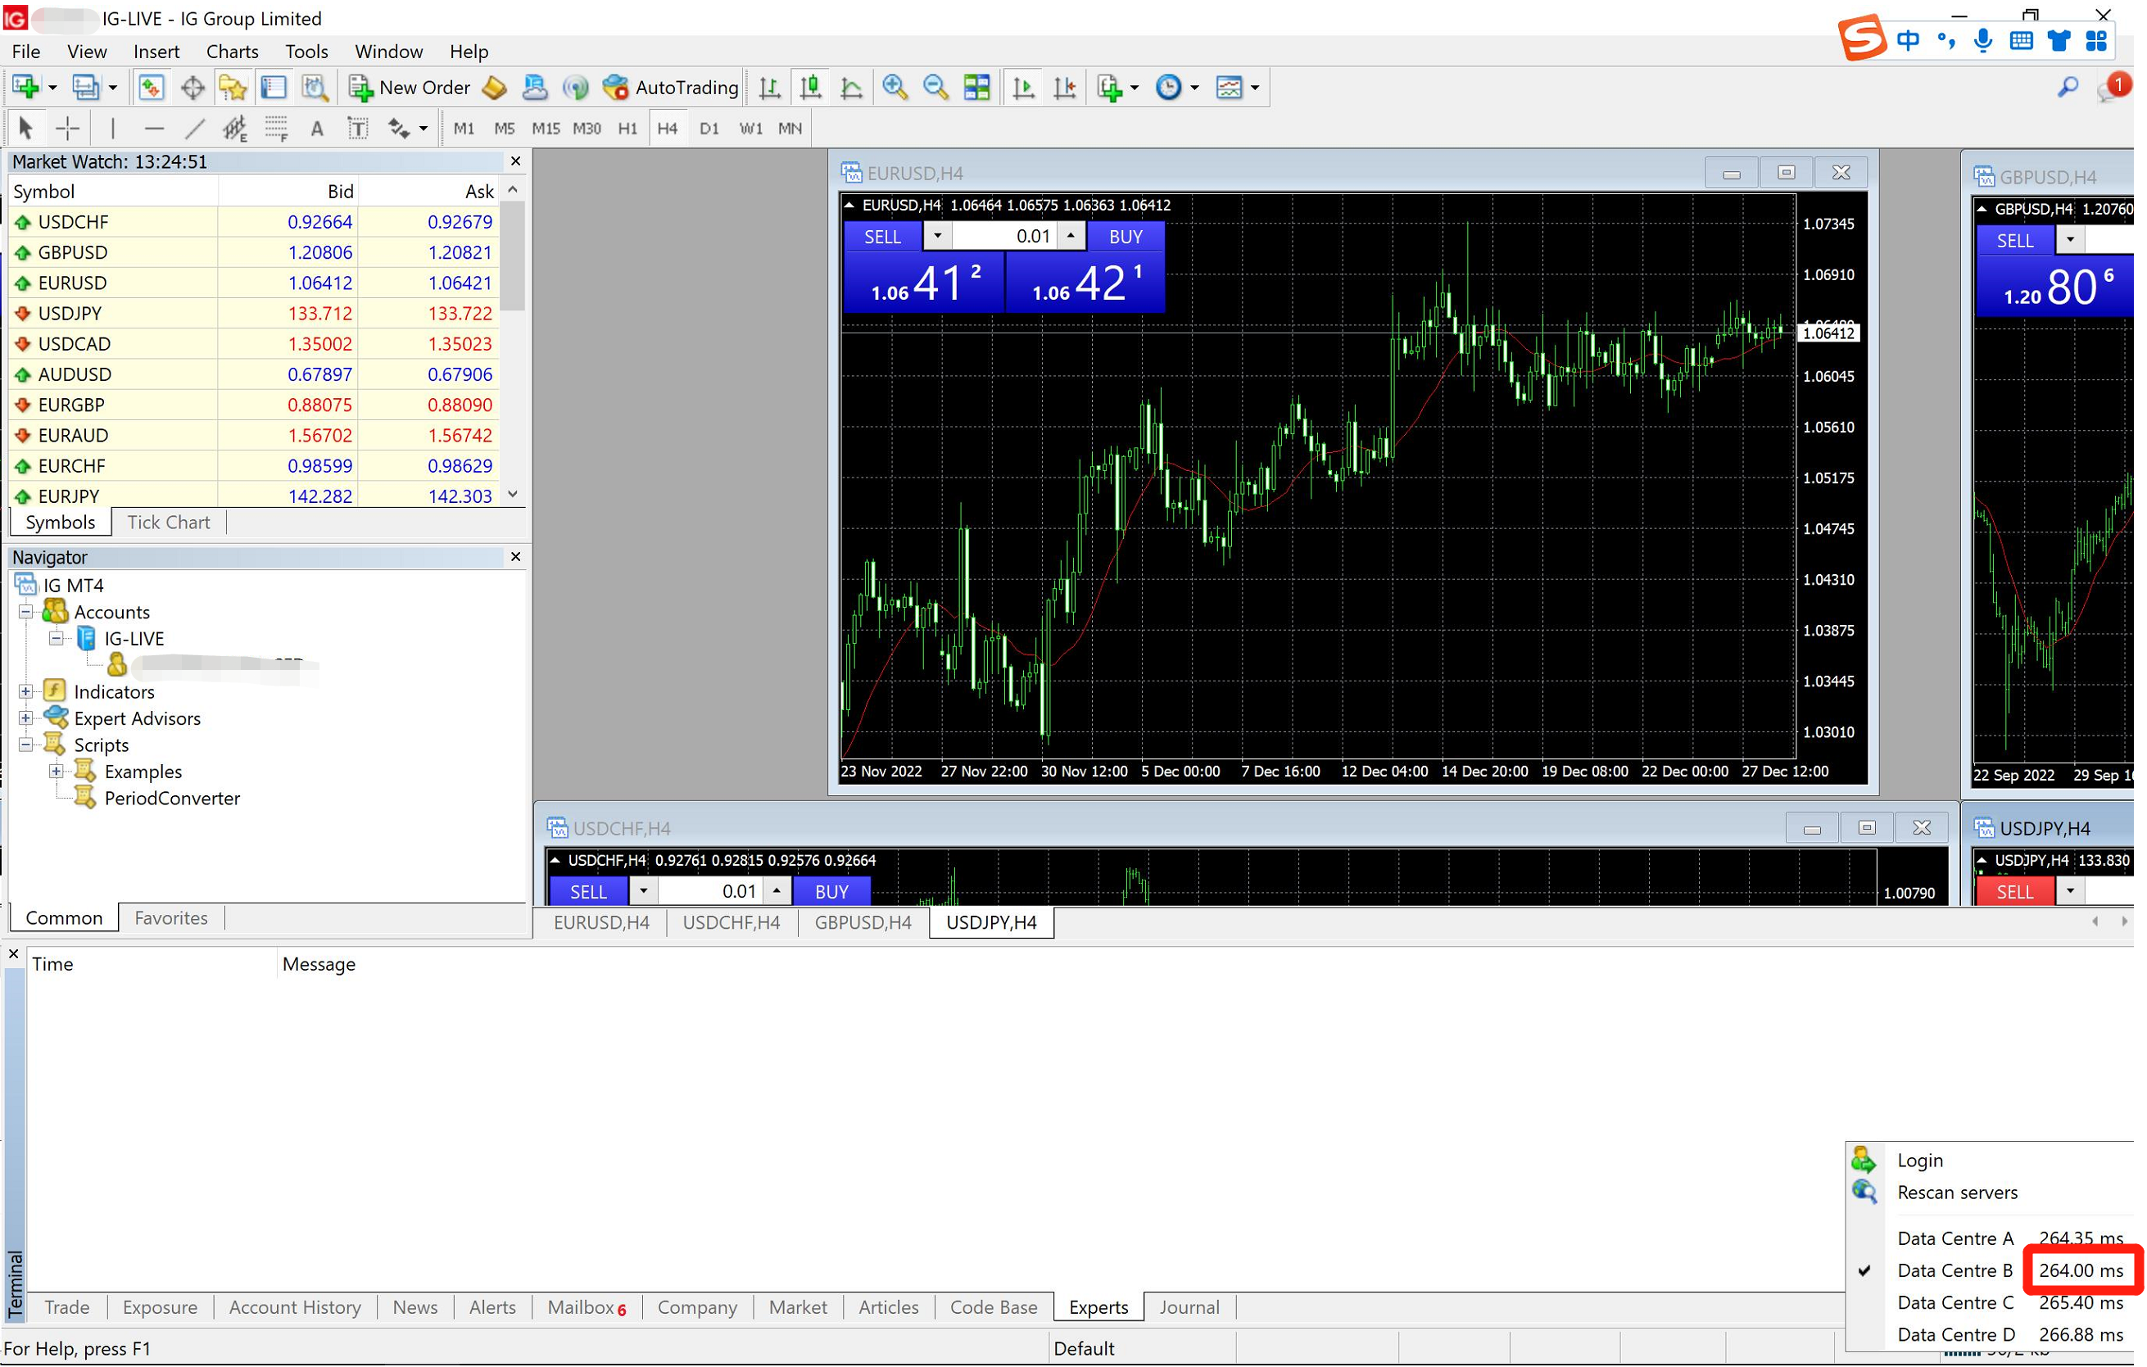Image resolution: width=2147 pixels, height=1367 pixels.
Task: Collapse the Scripts tree node
Action: [26, 745]
